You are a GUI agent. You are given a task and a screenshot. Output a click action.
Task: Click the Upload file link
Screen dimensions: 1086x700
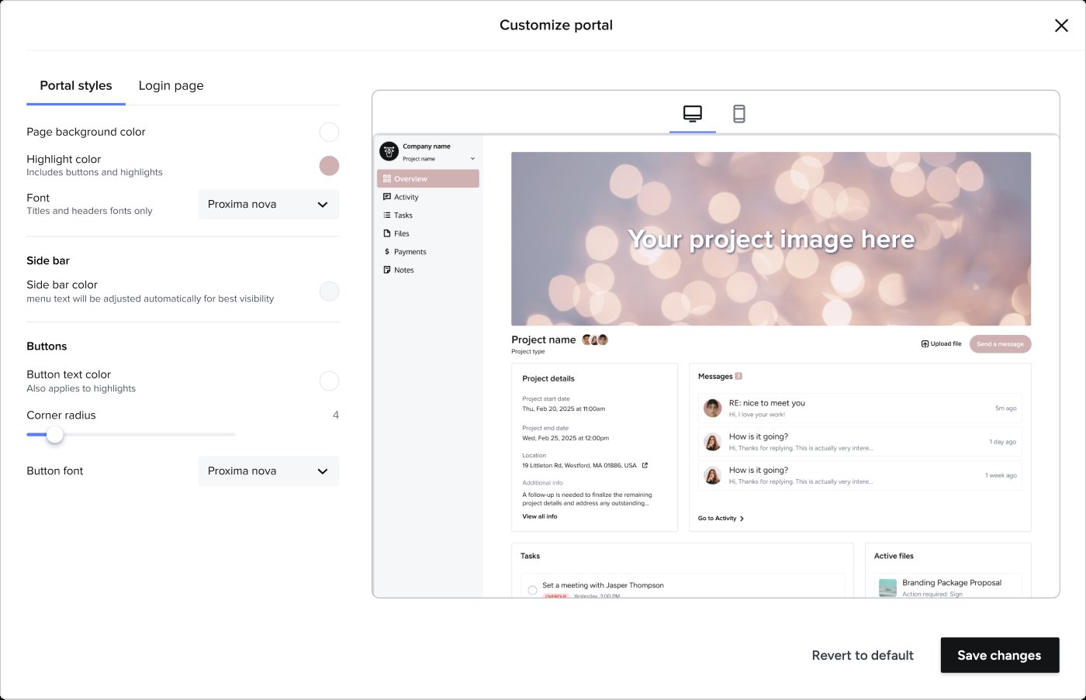(941, 343)
